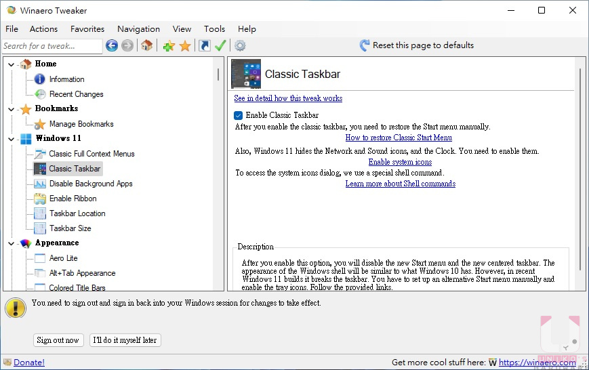Open the Favorites menu
The height and width of the screenshot is (370, 589).
pos(87,29)
